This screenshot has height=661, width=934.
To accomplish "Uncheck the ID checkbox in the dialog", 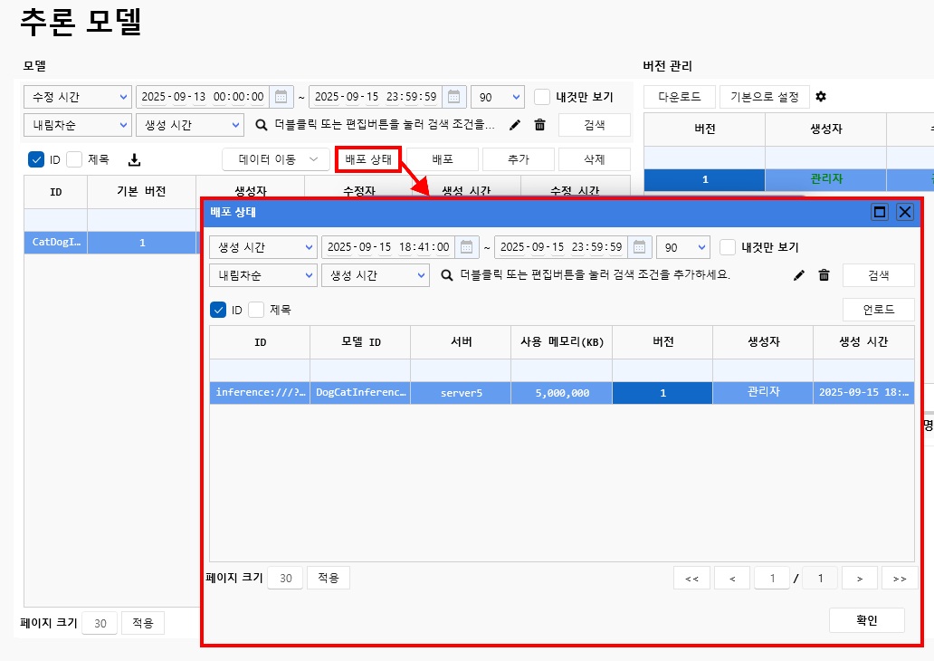I will pyautogui.click(x=218, y=310).
